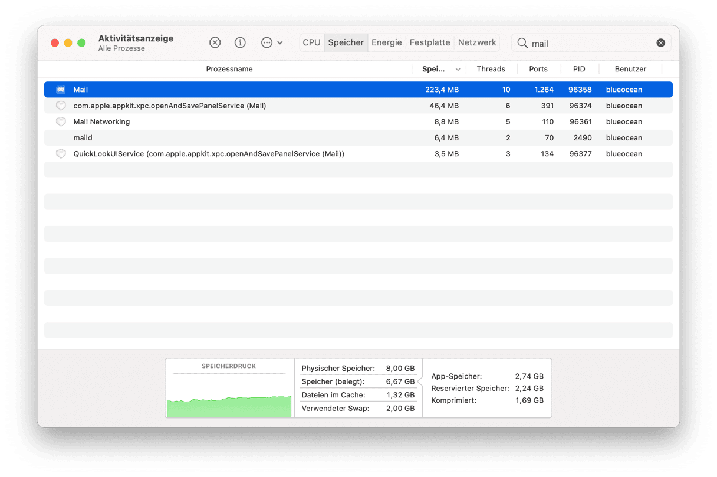This screenshot has width=717, height=477.
Task: Click shield icon beside com.apple.appkit.xpc.openAndSavePanelService (Mail)
Action: tap(61, 106)
